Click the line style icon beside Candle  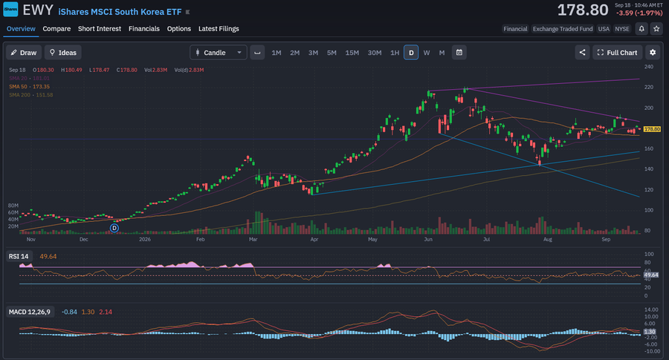pyautogui.click(x=257, y=53)
